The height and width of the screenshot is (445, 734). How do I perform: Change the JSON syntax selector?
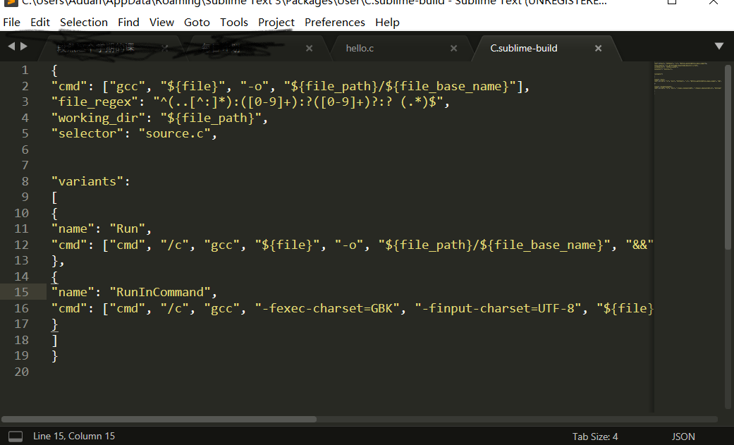click(x=683, y=437)
